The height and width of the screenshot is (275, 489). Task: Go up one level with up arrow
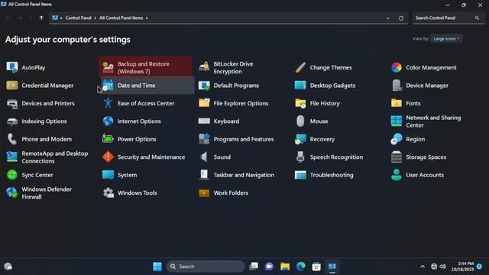point(41,18)
